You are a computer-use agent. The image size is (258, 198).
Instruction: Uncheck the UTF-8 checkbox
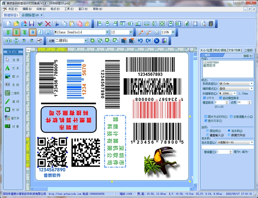204,98
